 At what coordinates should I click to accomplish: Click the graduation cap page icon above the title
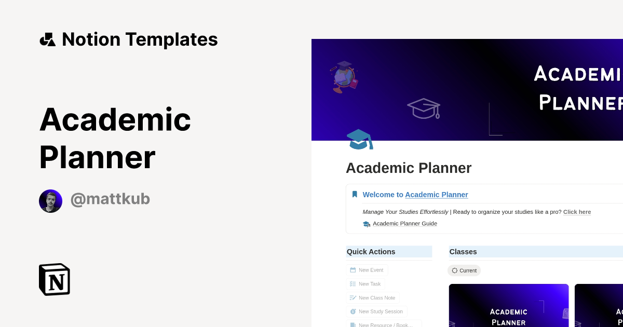click(x=360, y=139)
